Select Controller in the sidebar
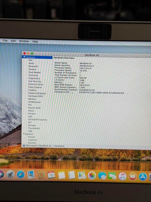 [x=33, y=75]
